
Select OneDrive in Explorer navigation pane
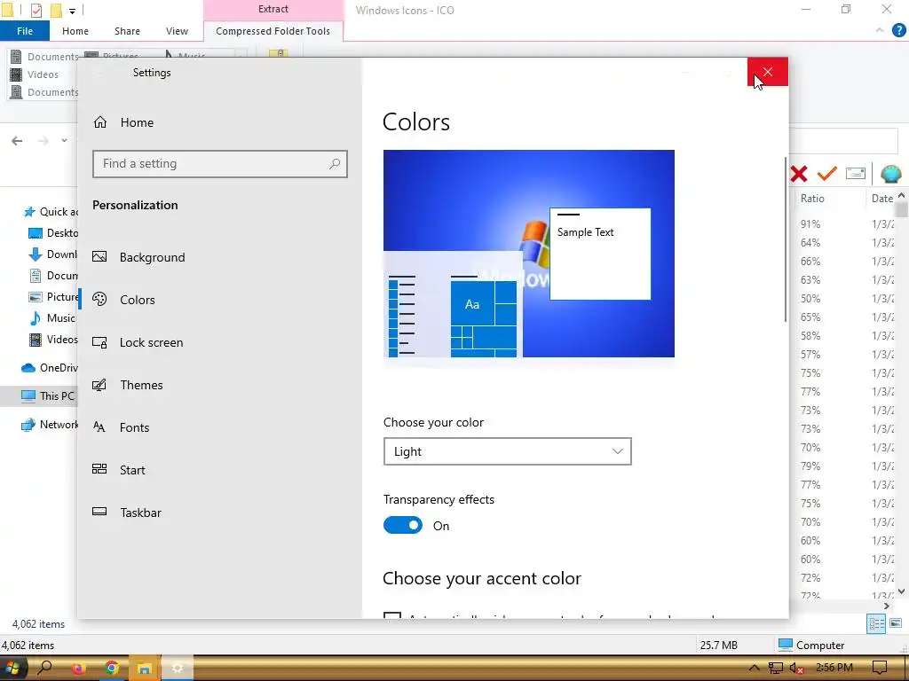coord(50,368)
